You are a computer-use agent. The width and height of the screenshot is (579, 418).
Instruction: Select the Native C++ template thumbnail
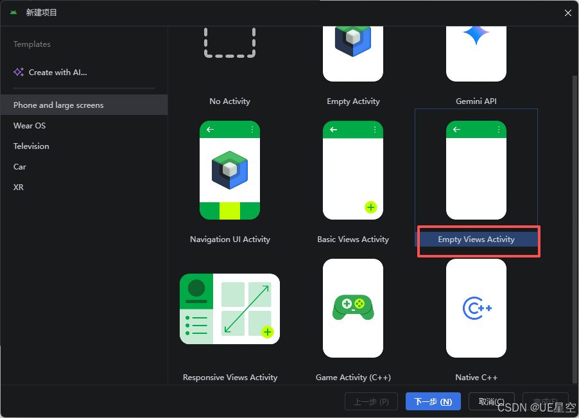(476, 308)
